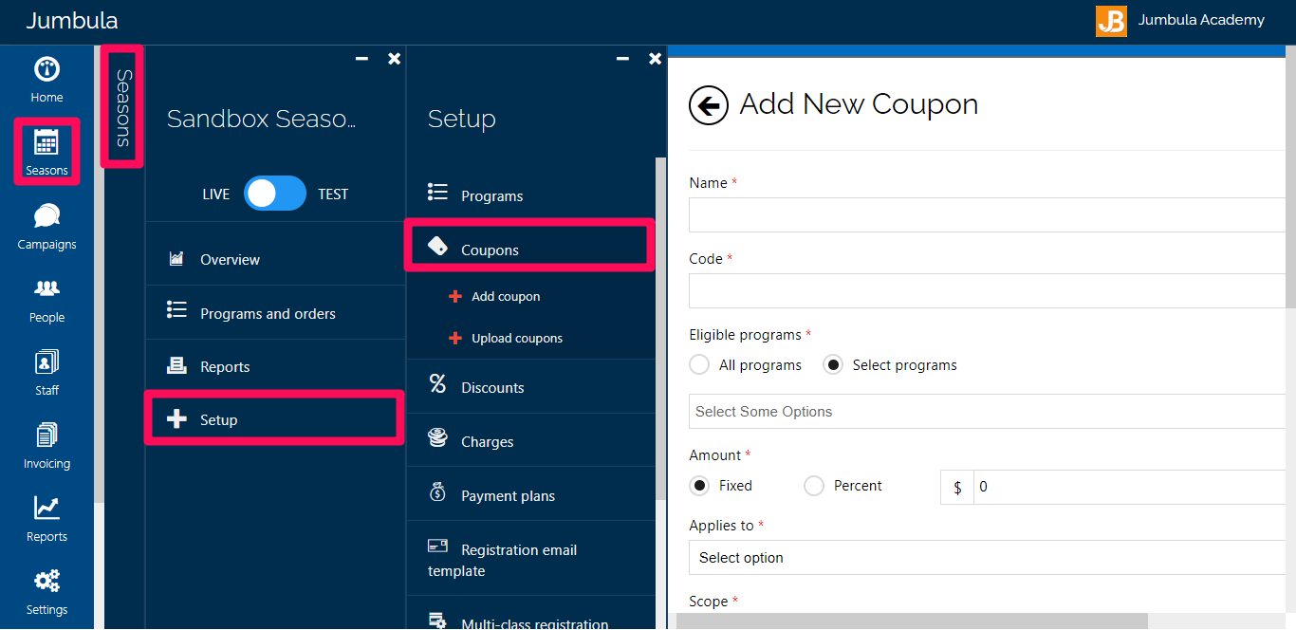Click the Coupons tag icon
Viewport: 1296px width, 630px height.
click(437, 247)
